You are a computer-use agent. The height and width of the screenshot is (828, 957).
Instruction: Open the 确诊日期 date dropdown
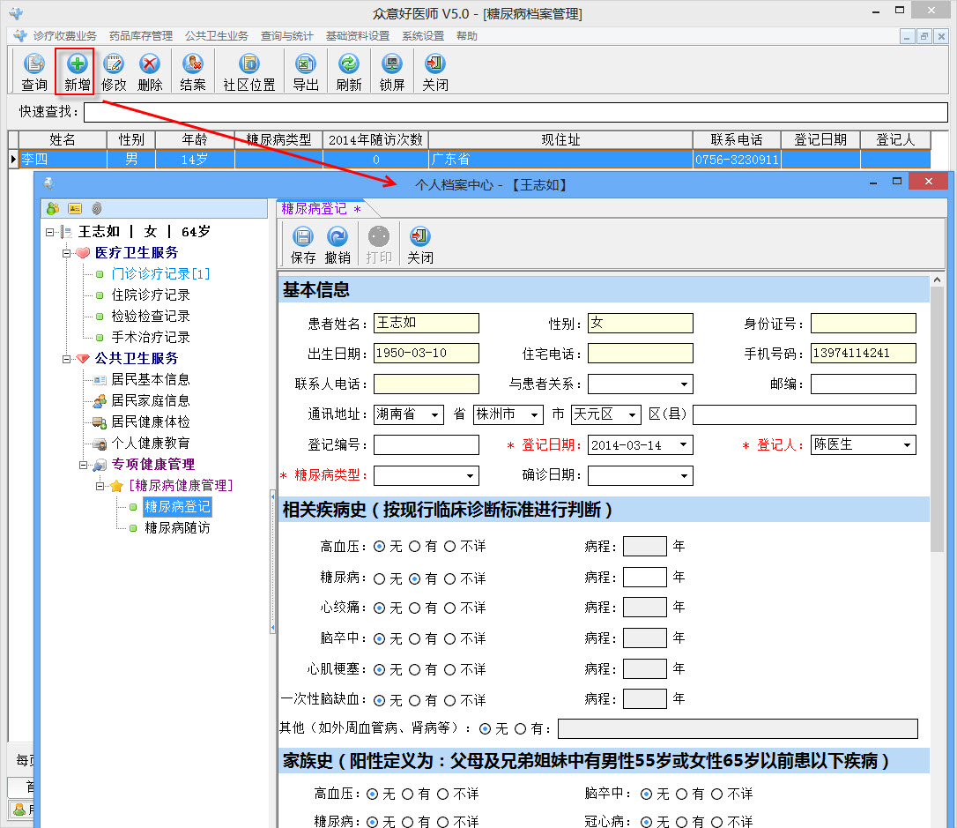(684, 475)
